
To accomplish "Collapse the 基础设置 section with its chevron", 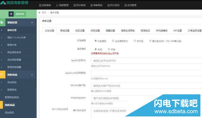I will 32,22.
